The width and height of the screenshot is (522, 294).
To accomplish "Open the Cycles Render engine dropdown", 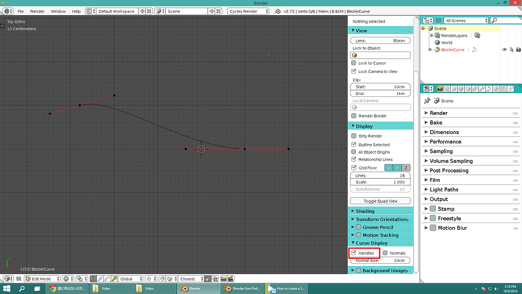I will 248,11.
